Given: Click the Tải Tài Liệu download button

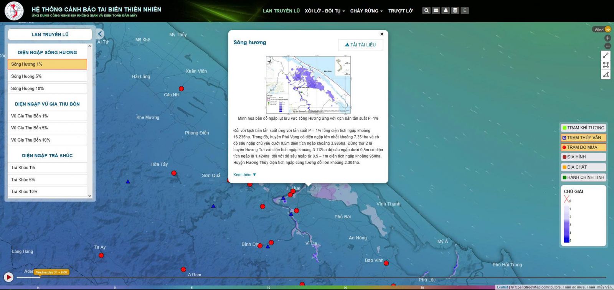Looking at the screenshot, I should (x=360, y=45).
